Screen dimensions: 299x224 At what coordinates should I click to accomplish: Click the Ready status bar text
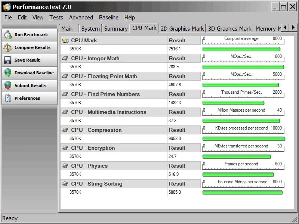[10, 218]
